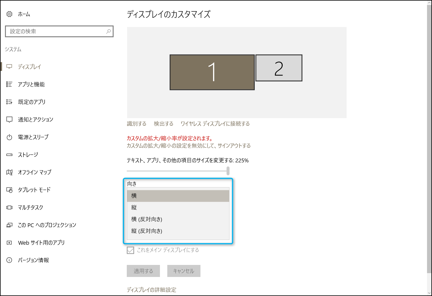Open the 'マルチタスク' settings page

point(31,207)
